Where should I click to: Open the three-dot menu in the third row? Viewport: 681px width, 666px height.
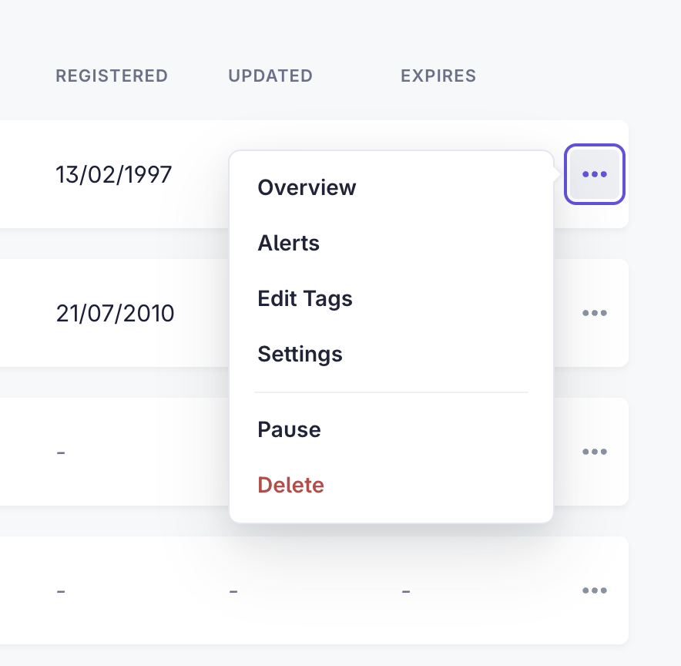coord(595,452)
